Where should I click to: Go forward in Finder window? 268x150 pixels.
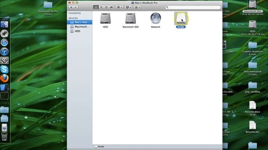click(x=76, y=7)
